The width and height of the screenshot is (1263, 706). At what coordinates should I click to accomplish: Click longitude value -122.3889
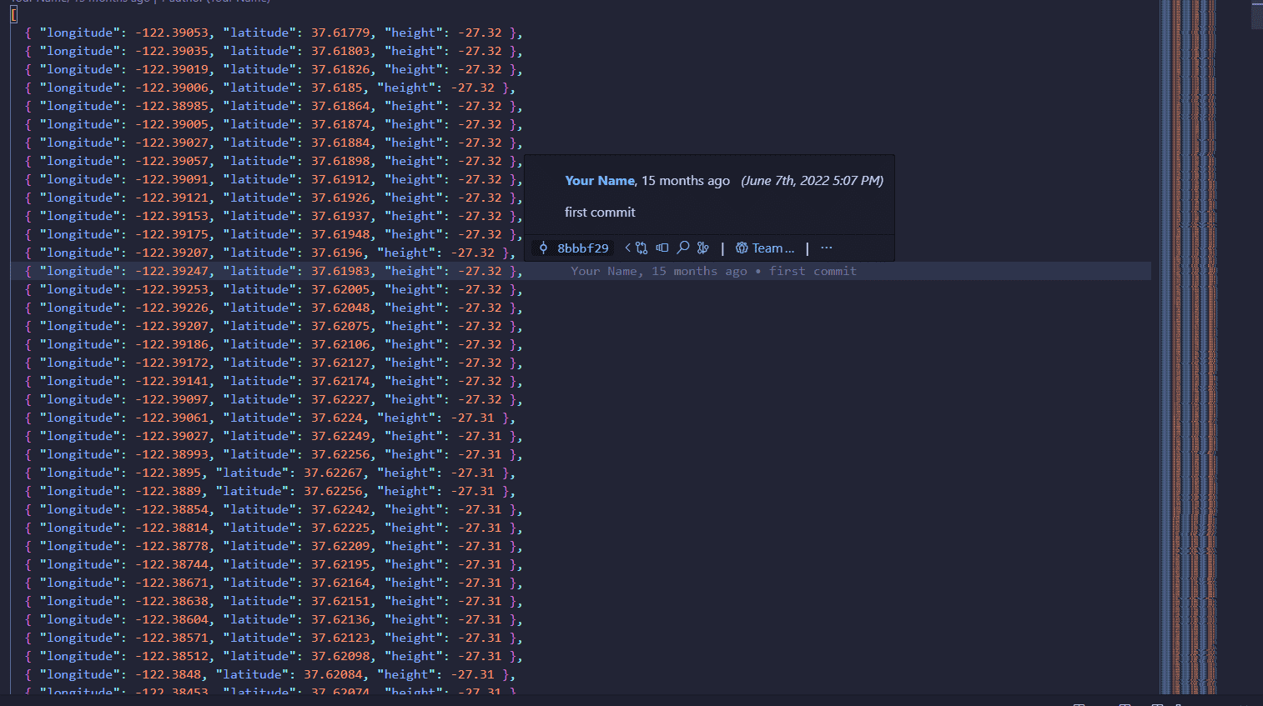pos(169,491)
